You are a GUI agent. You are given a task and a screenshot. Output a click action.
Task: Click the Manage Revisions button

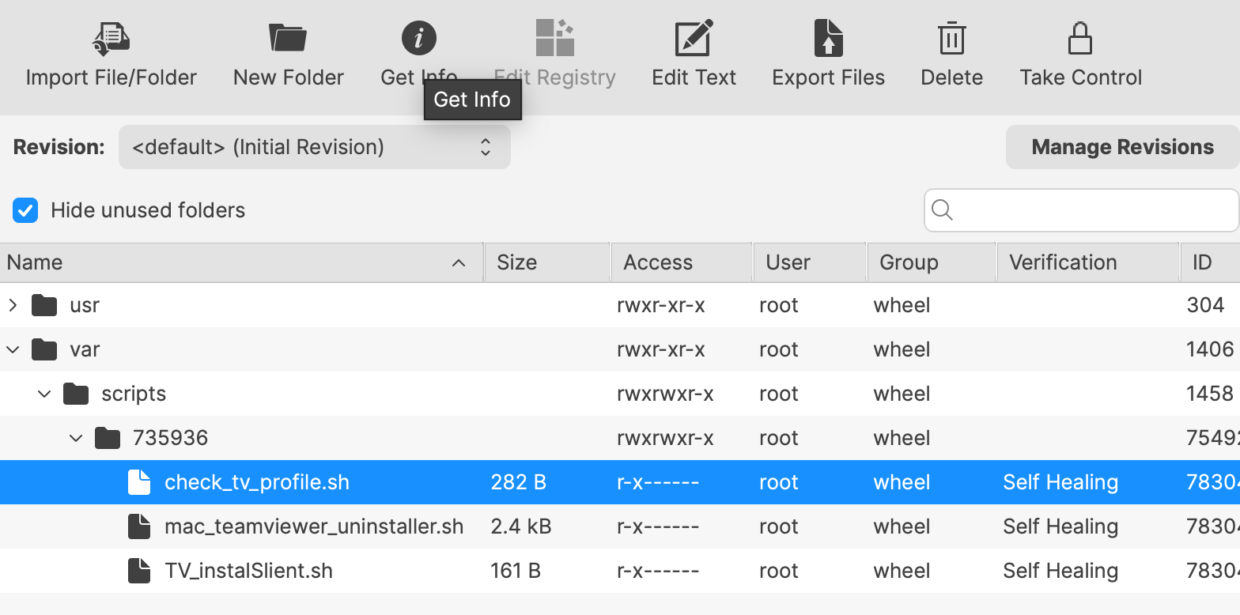[x=1122, y=147]
